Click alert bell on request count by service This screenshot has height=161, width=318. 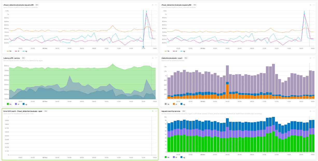point(310,111)
